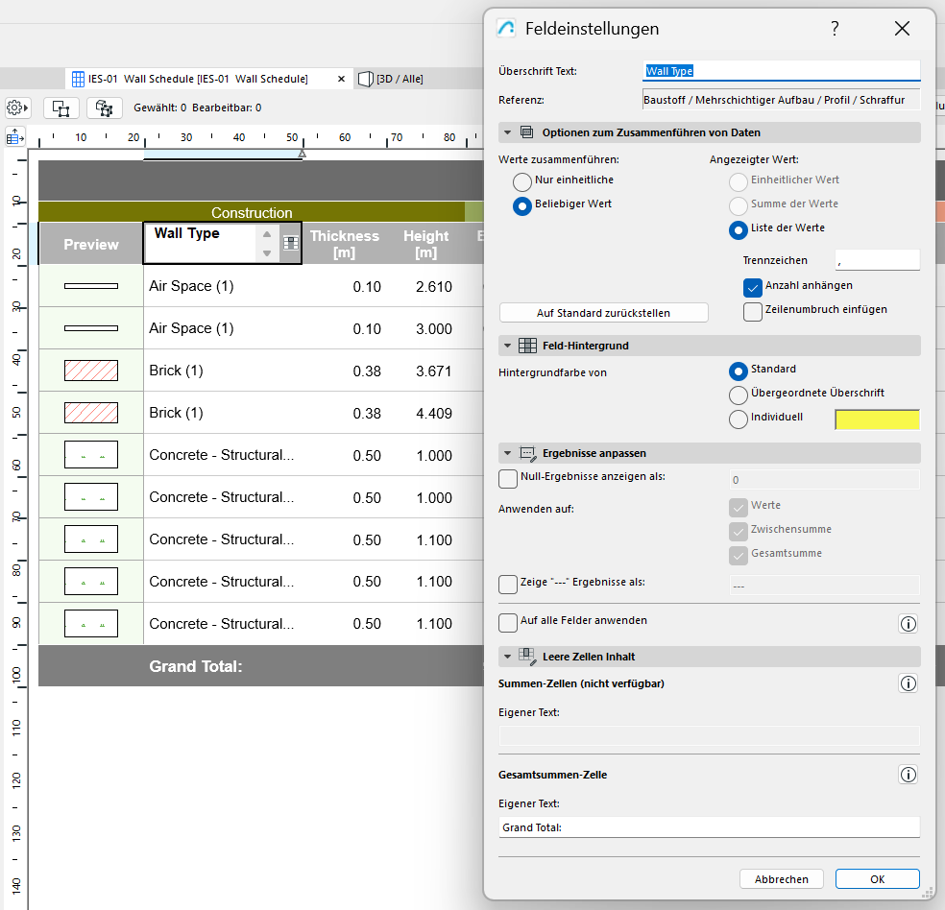Pick the yellow color swatch for Individuell

click(x=877, y=419)
